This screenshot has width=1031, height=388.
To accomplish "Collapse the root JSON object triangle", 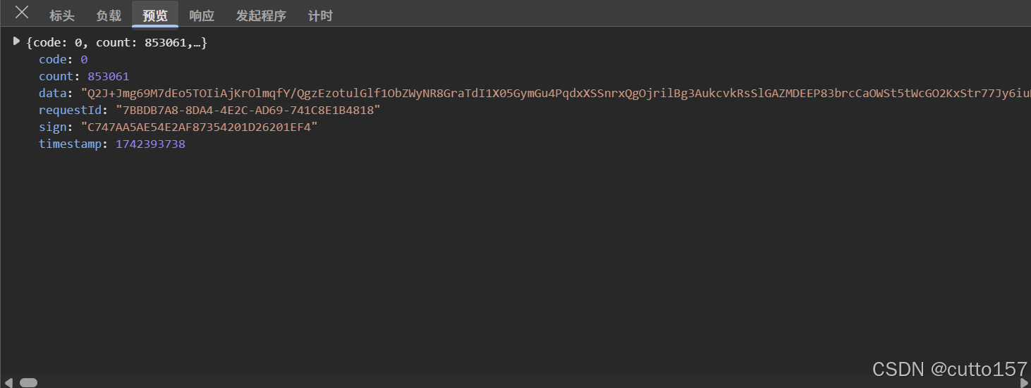I will pos(17,42).
